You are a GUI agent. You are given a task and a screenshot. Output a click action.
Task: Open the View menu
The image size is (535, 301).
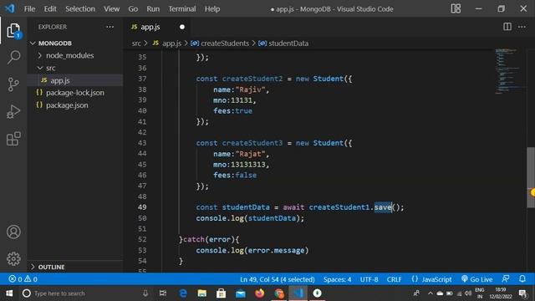[x=111, y=9]
